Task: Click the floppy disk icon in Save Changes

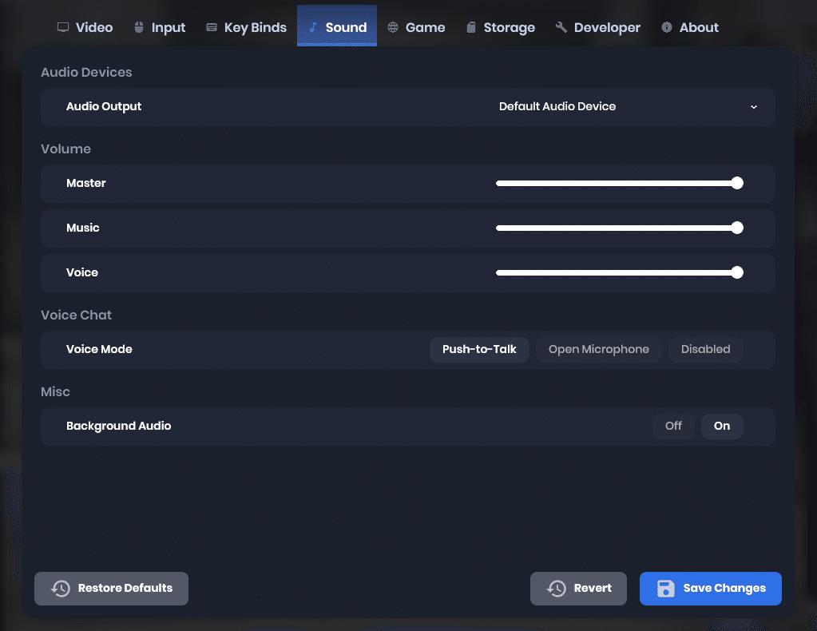Action: 666,589
